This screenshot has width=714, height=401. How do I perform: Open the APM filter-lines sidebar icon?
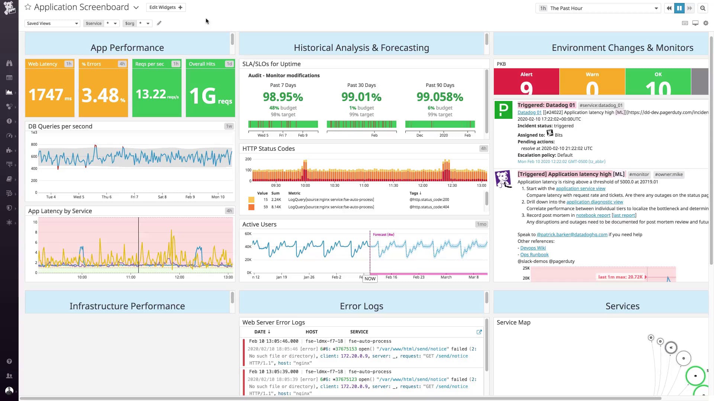point(9,164)
